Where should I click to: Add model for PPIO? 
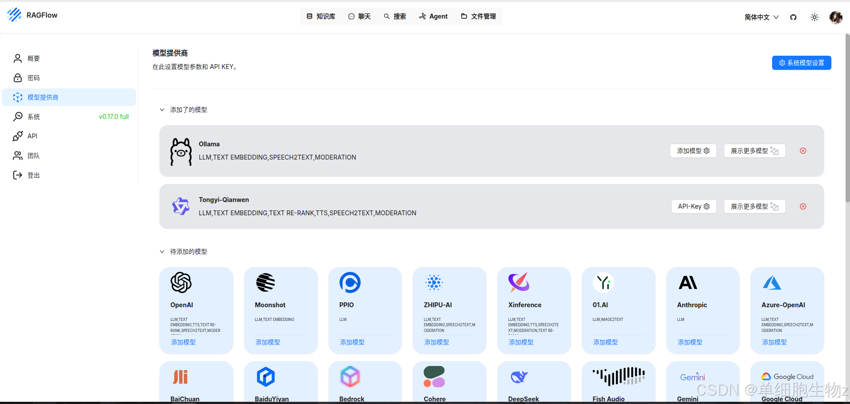coord(352,342)
